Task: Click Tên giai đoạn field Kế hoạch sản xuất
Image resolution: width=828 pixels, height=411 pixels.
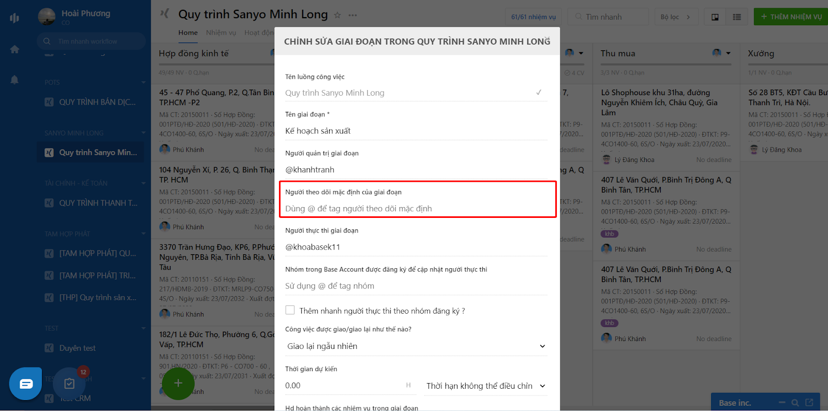Action: pyautogui.click(x=416, y=131)
